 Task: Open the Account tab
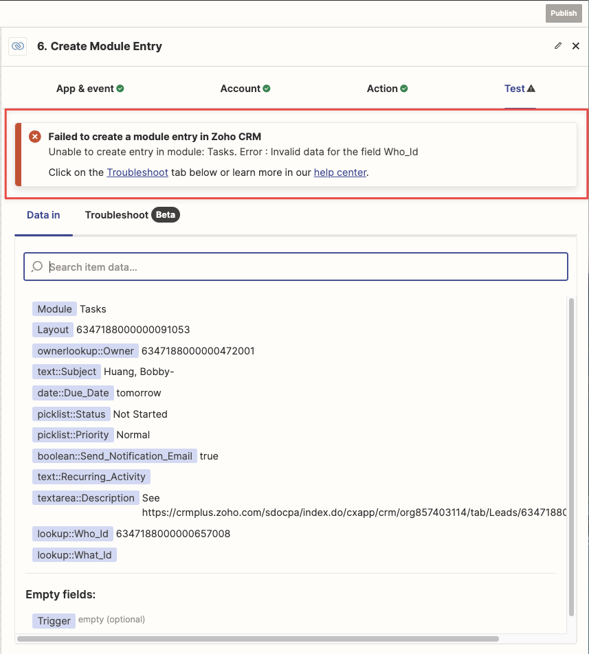point(245,89)
